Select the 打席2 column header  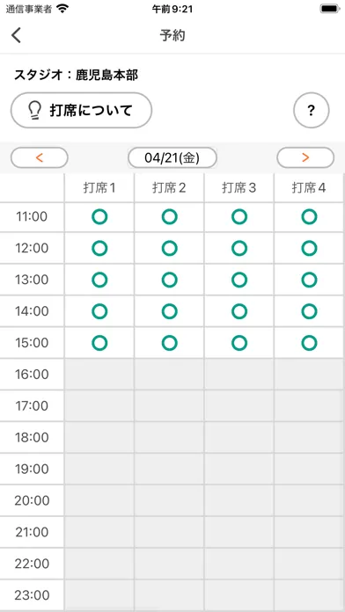point(169,188)
